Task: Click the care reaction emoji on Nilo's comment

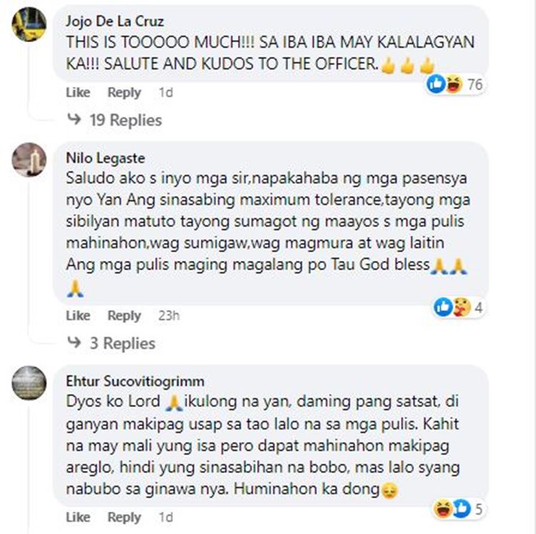Action: point(462,307)
